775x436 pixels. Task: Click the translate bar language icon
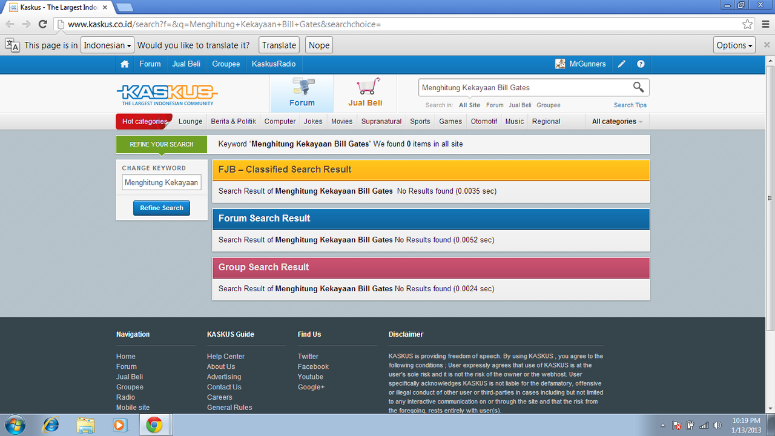(x=13, y=45)
